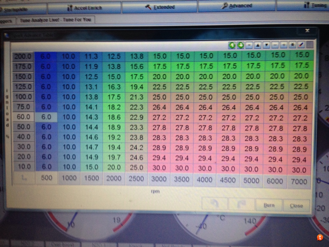
Task: Click the 40.0 load axis bin
Action: tap(24, 137)
